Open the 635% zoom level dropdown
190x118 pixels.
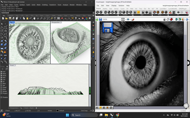pos(120,19)
